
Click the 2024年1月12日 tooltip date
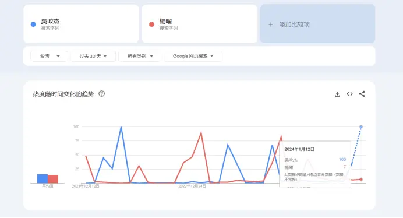299,149
